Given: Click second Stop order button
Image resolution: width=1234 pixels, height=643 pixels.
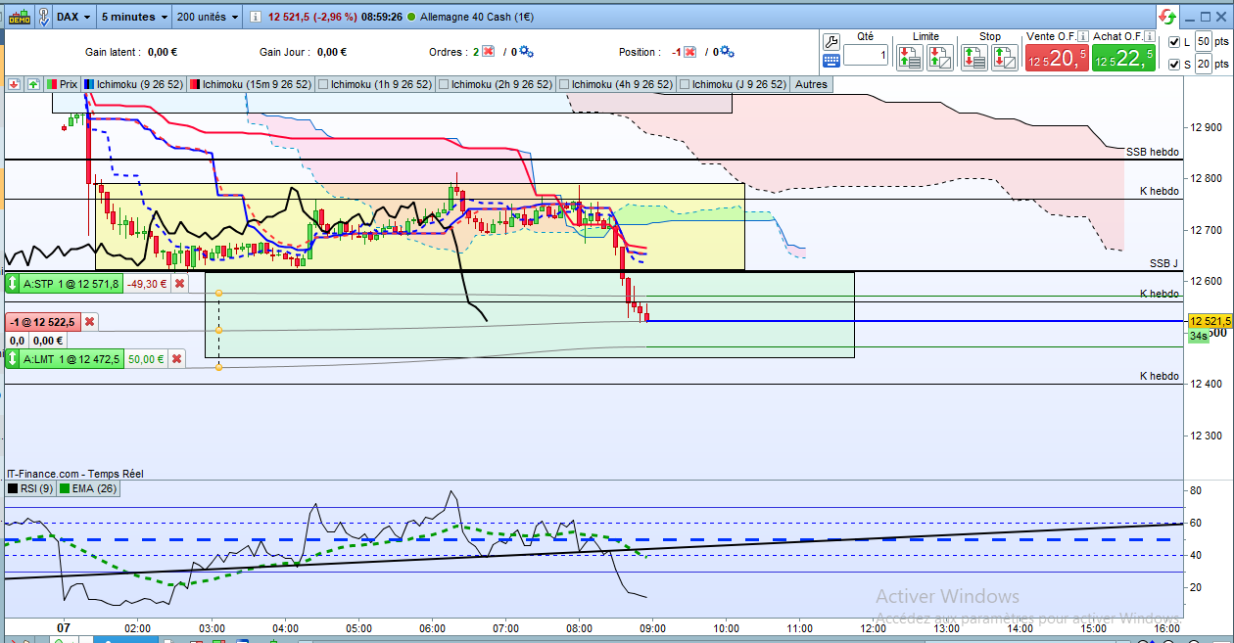Looking at the screenshot, I should coord(1004,58).
